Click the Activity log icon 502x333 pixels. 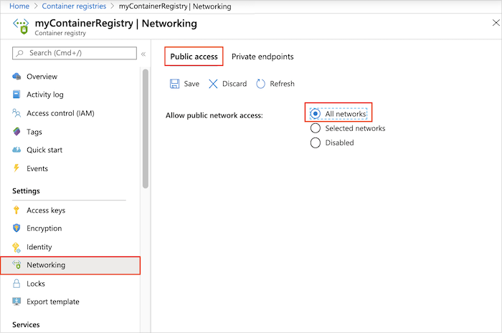(x=17, y=95)
